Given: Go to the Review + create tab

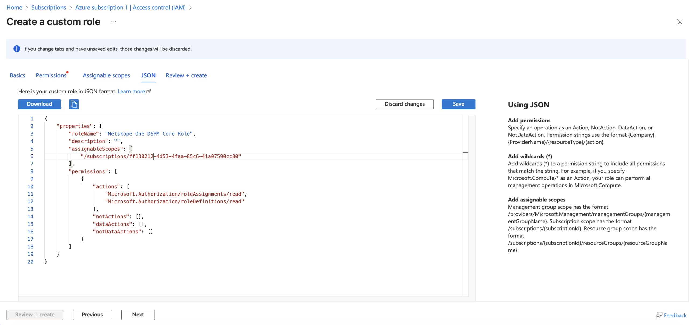Looking at the screenshot, I should (186, 75).
